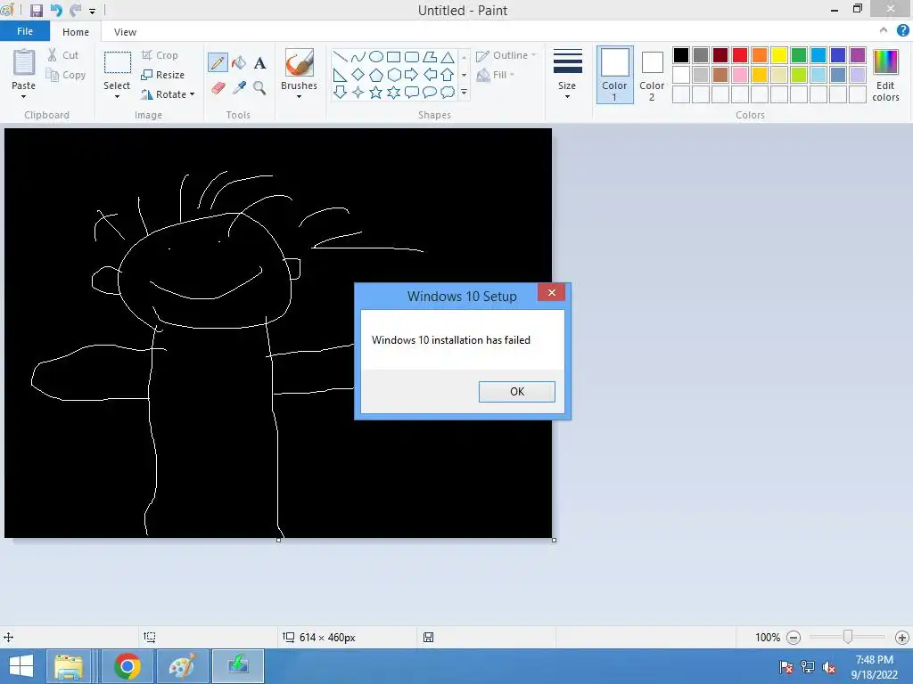
Task: Select the Pencil tool
Action: tap(218, 63)
